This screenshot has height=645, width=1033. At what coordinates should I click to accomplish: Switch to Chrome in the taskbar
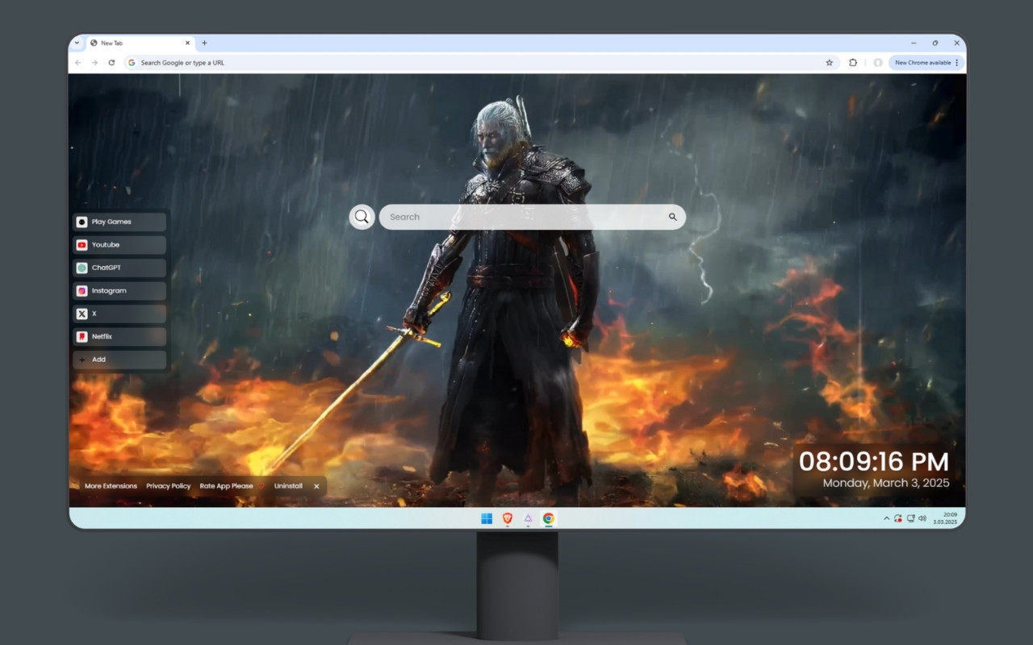[549, 518]
